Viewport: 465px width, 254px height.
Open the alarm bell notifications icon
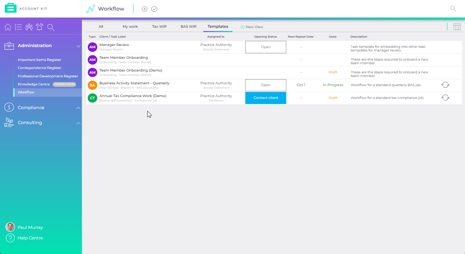tap(39, 27)
